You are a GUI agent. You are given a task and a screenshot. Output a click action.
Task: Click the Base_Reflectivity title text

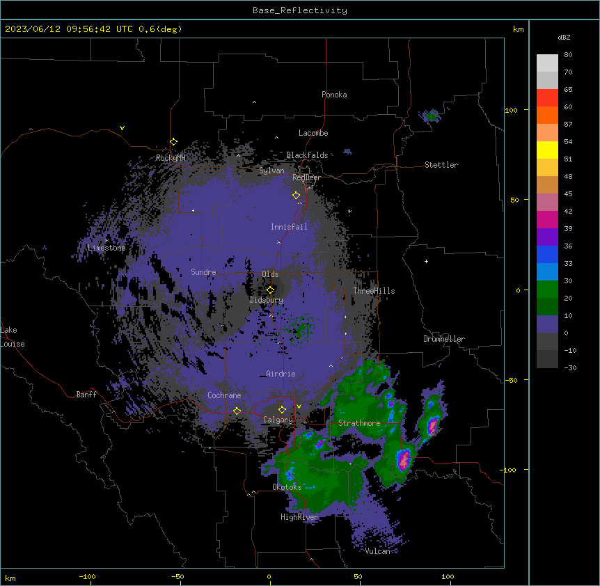[300, 10]
